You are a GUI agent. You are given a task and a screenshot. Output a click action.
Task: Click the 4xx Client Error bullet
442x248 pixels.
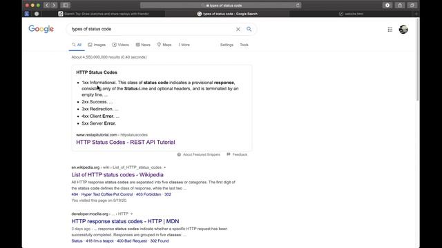(x=101, y=116)
